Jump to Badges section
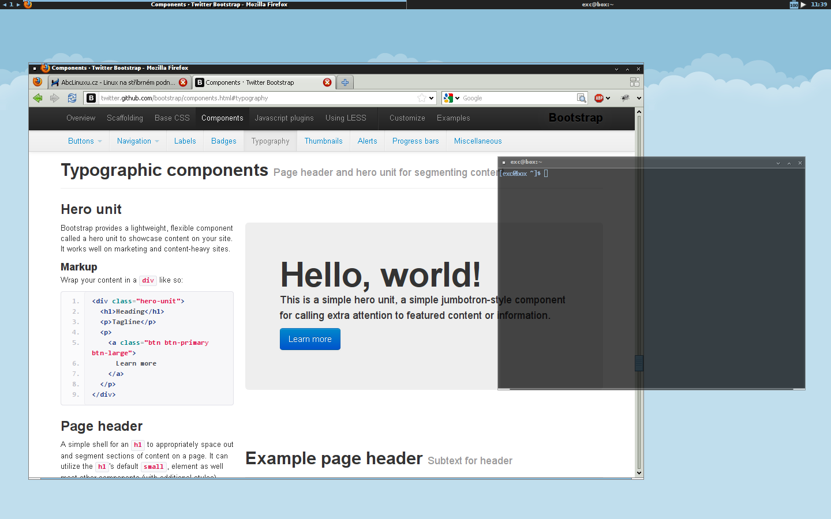Screen dimensions: 831x519 tap(224, 141)
